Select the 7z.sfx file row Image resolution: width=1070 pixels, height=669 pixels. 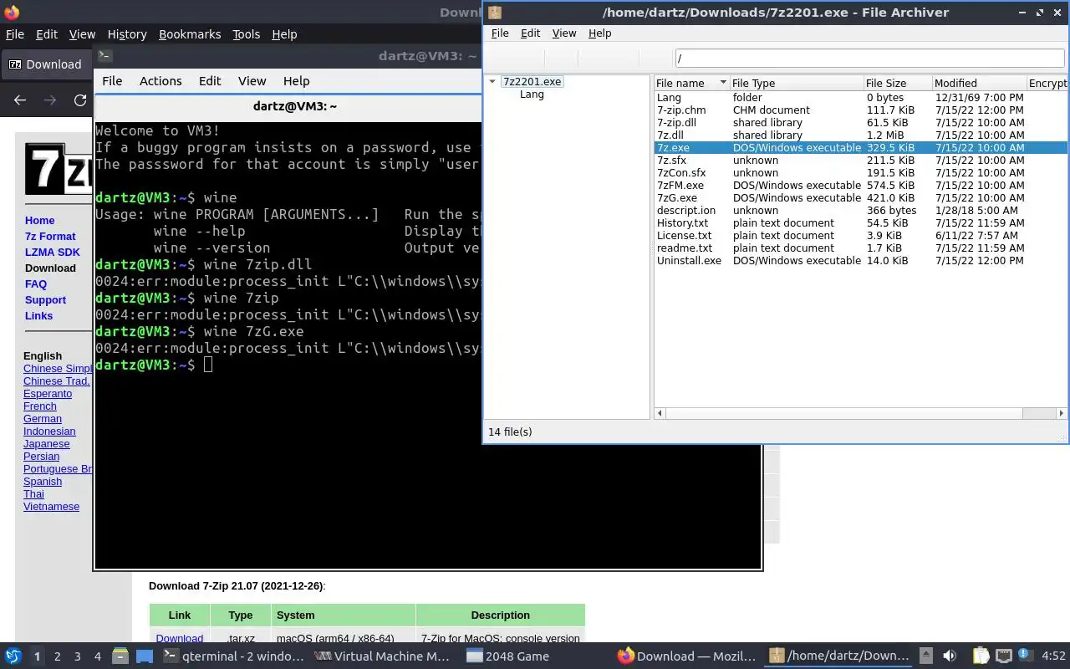(861, 161)
